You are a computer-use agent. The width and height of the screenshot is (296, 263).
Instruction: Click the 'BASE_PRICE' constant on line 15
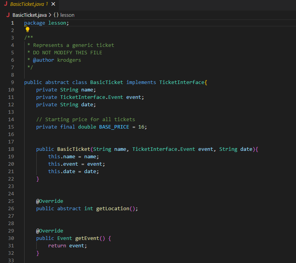114,127
